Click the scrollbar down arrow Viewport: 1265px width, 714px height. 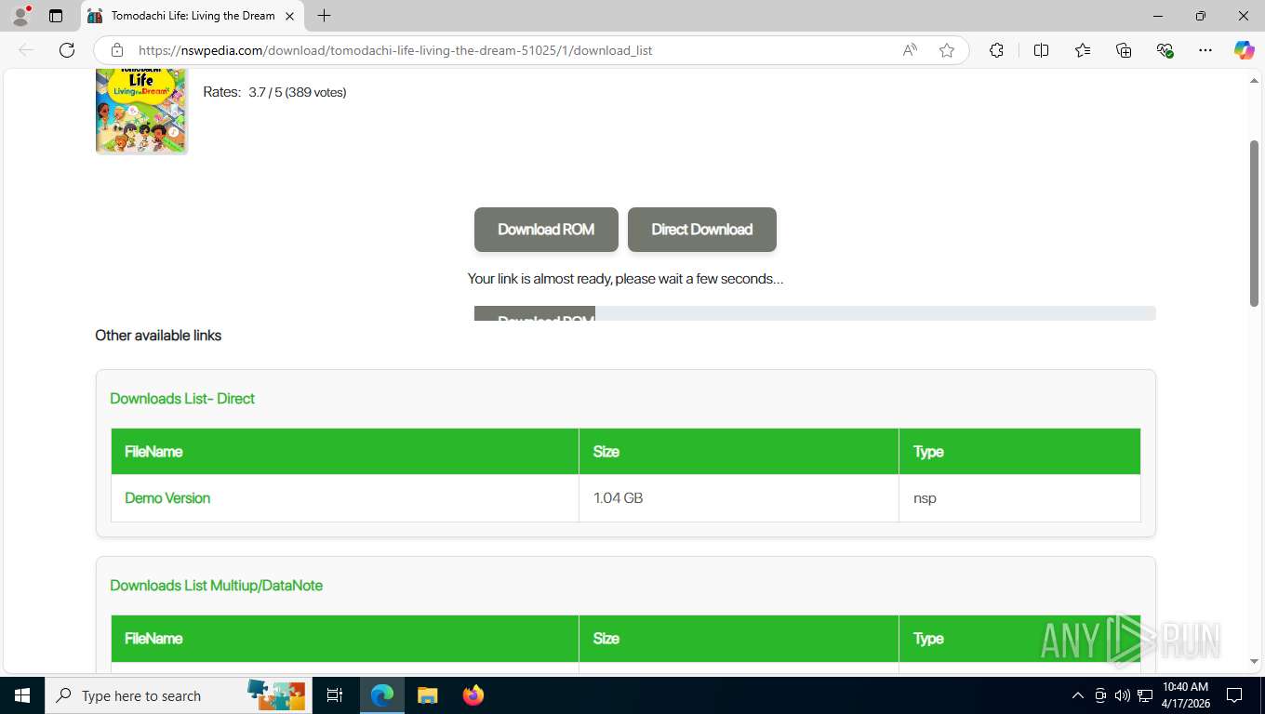tap(1254, 661)
